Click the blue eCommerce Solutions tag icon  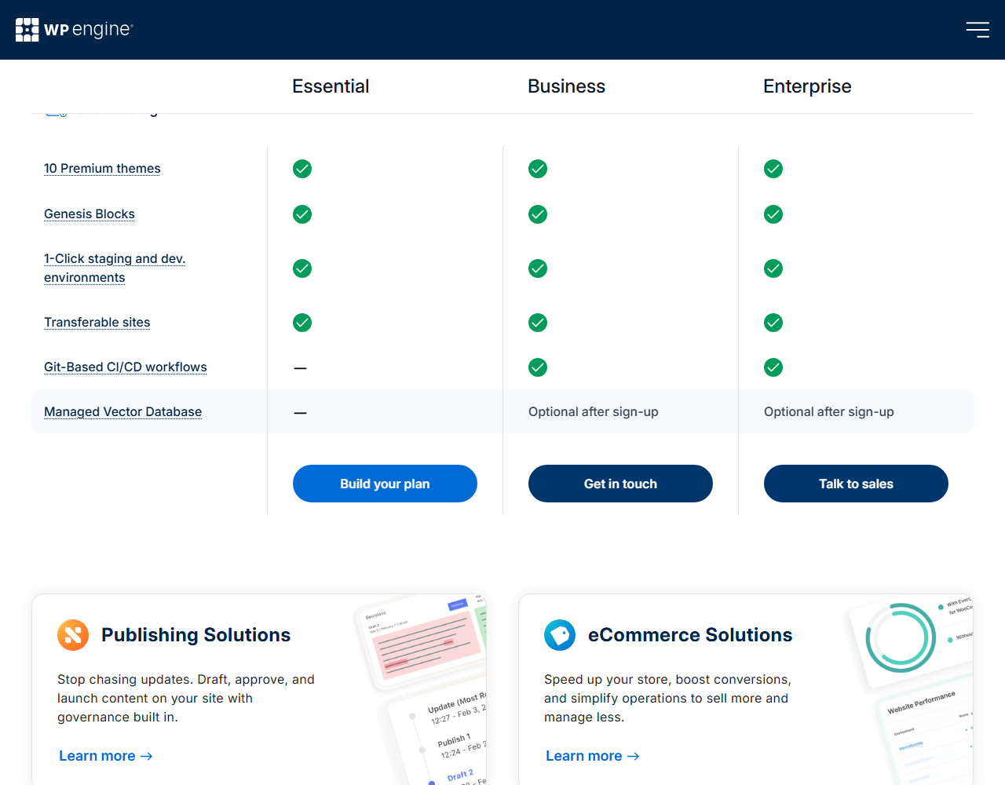pos(560,635)
